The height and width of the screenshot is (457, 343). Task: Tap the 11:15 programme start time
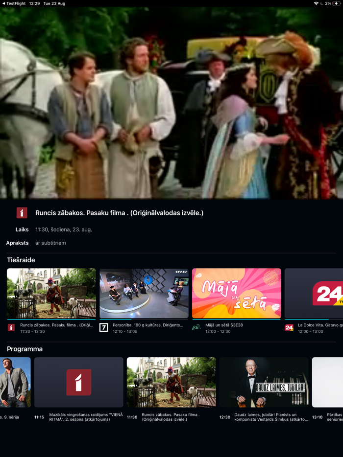pyautogui.click(x=39, y=417)
